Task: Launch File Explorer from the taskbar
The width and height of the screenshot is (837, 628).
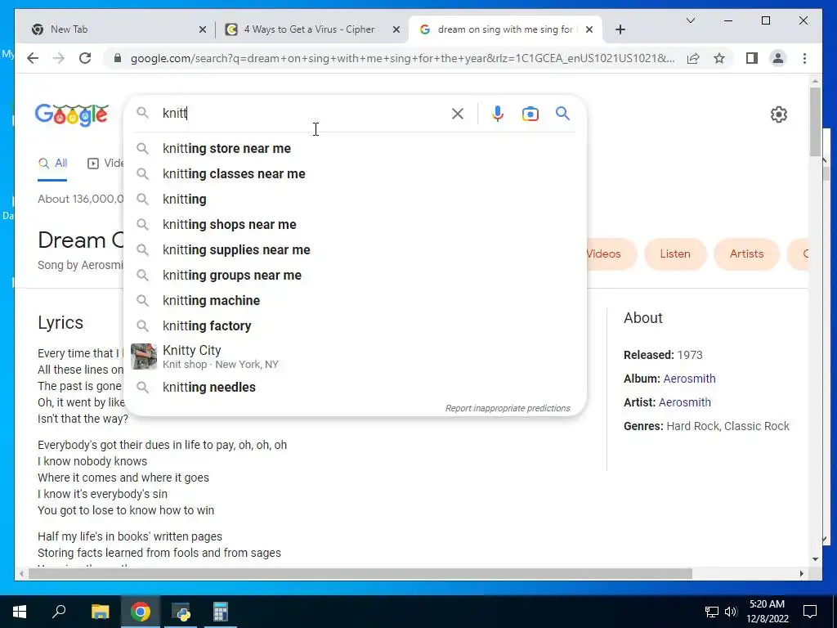Action: [100, 612]
